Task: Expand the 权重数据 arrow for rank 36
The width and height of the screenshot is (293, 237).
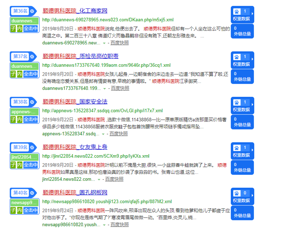Action: coord(252,14)
